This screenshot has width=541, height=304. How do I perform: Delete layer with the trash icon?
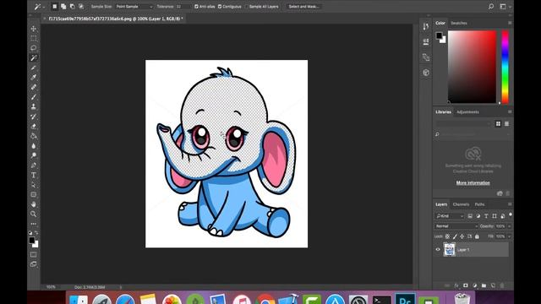[502, 285]
